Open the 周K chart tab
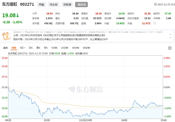Image resolution: width=175 pixels, height=122 pixels. [38, 48]
